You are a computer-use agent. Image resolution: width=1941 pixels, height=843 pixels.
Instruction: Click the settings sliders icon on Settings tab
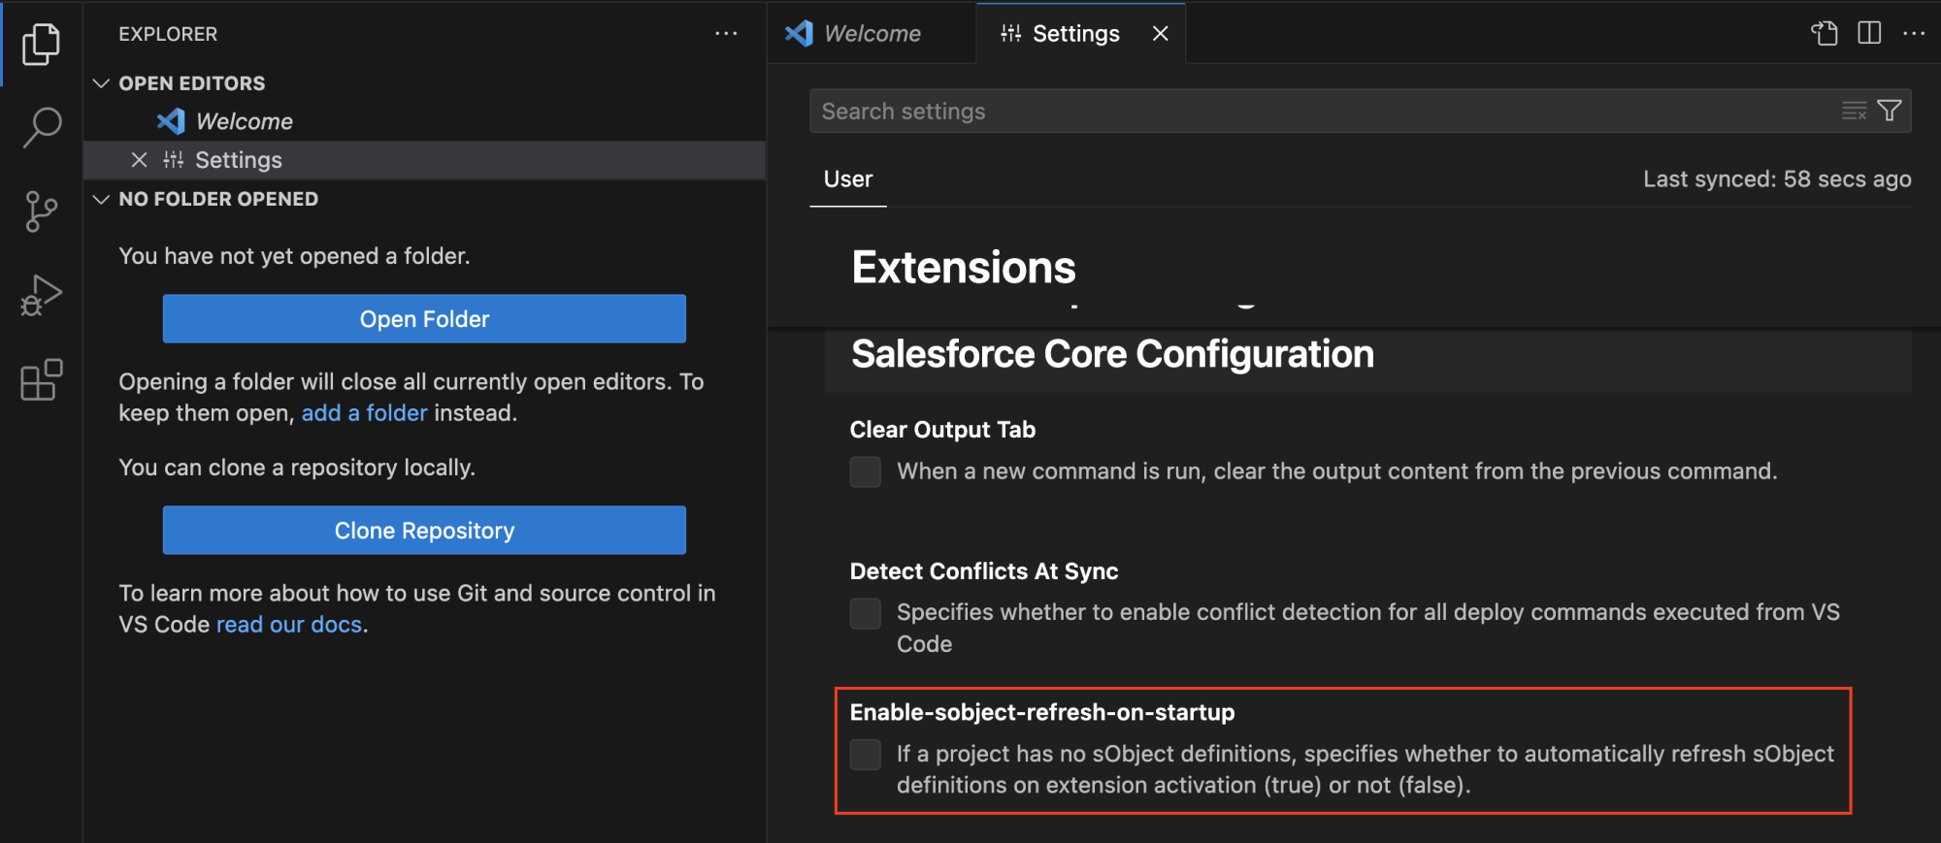coord(1011,34)
